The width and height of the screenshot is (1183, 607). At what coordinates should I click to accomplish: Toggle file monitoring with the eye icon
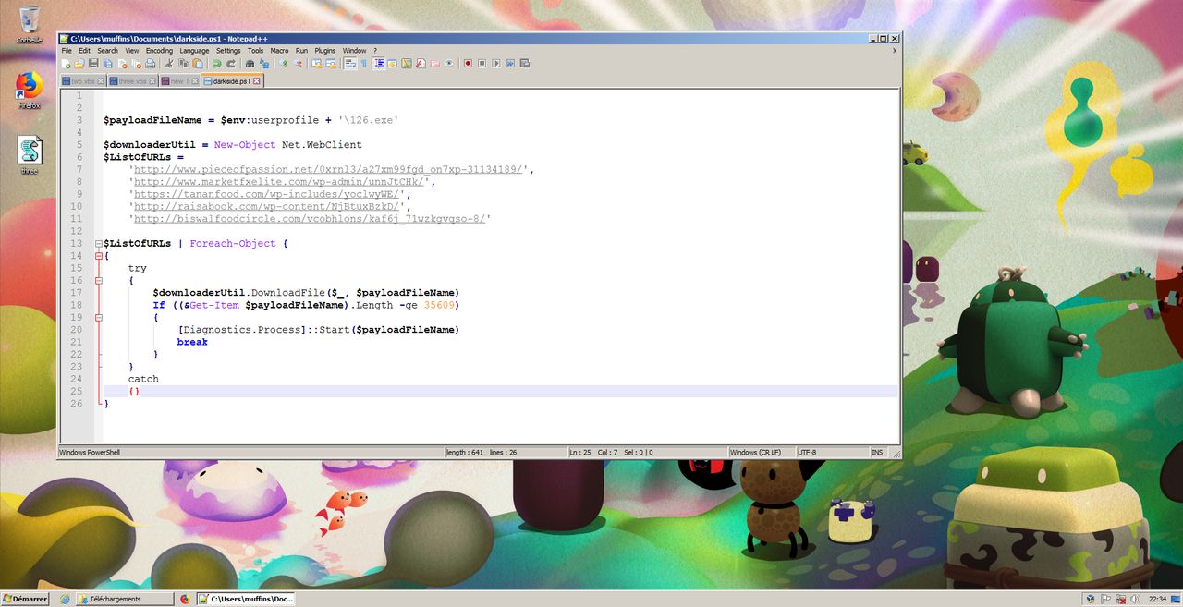click(448, 64)
